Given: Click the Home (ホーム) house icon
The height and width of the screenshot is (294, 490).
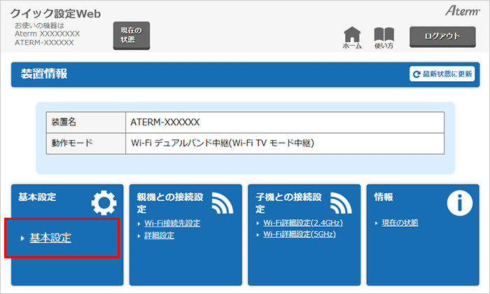Looking at the screenshot, I should click(352, 35).
